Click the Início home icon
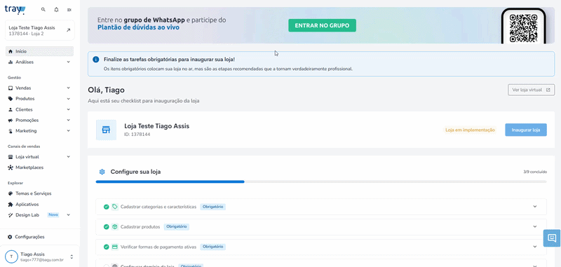This screenshot has height=267, width=561. coord(11,51)
